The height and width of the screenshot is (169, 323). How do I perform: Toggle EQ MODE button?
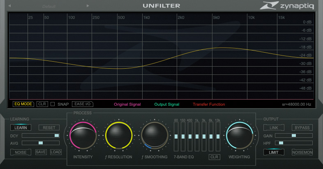tap(23, 104)
